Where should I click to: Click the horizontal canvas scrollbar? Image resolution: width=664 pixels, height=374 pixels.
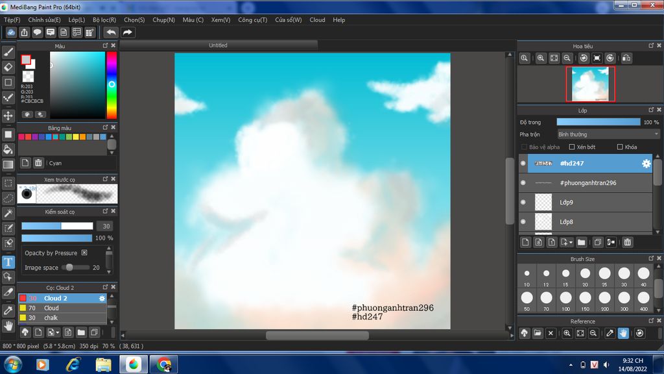(x=316, y=336)
